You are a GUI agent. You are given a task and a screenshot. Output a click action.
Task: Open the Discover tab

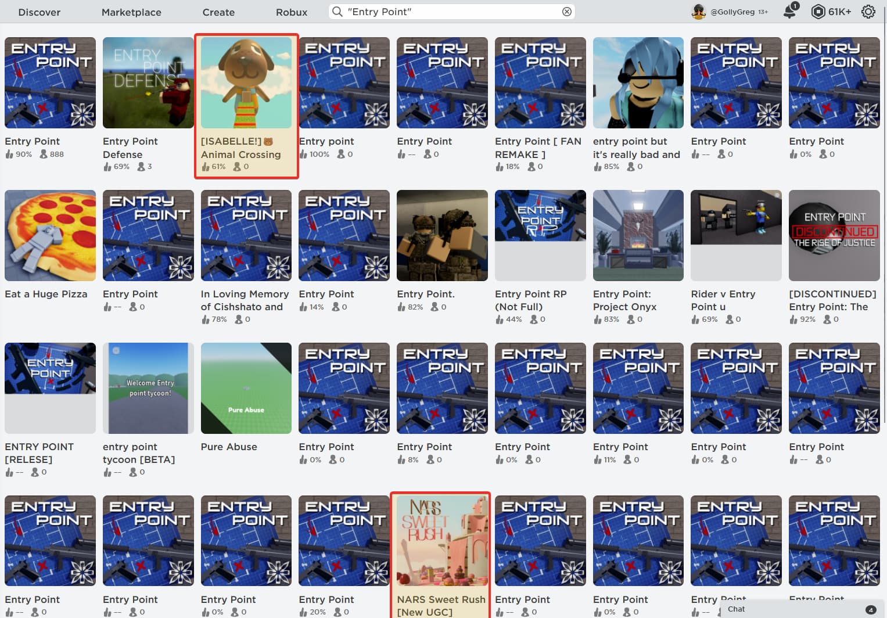pos(39,12)
